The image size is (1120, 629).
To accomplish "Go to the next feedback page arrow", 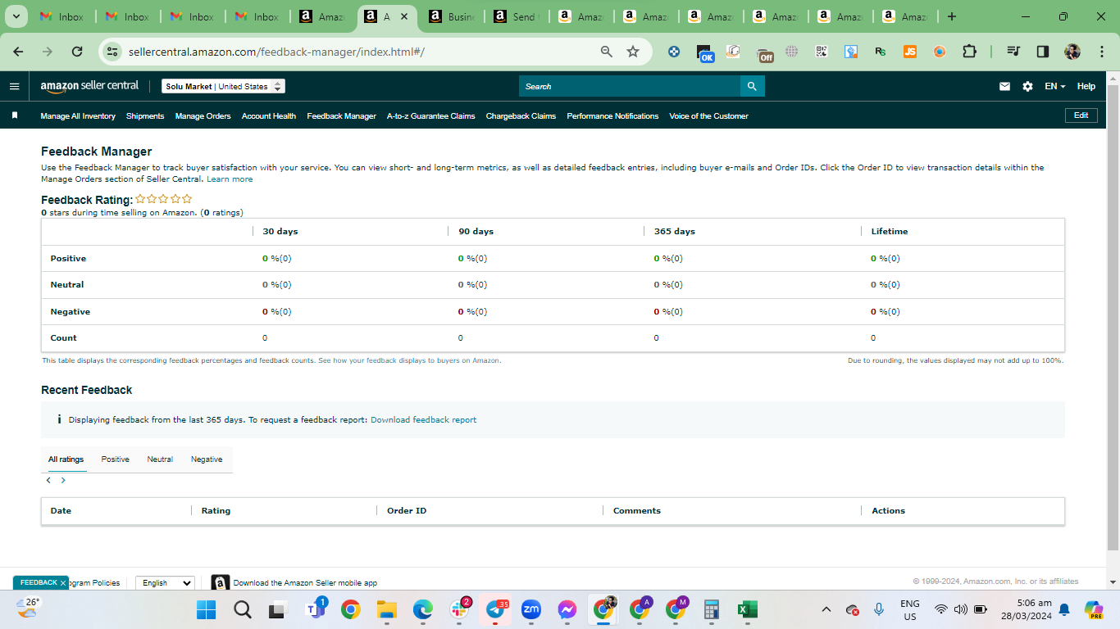I will point(63,481).
